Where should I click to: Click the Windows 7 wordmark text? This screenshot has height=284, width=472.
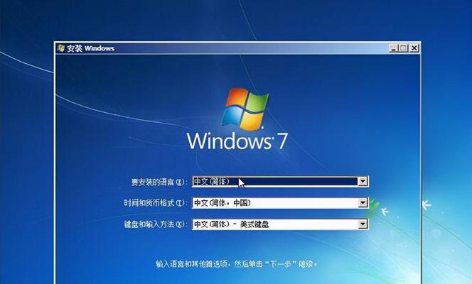click(x=237, y=141)
